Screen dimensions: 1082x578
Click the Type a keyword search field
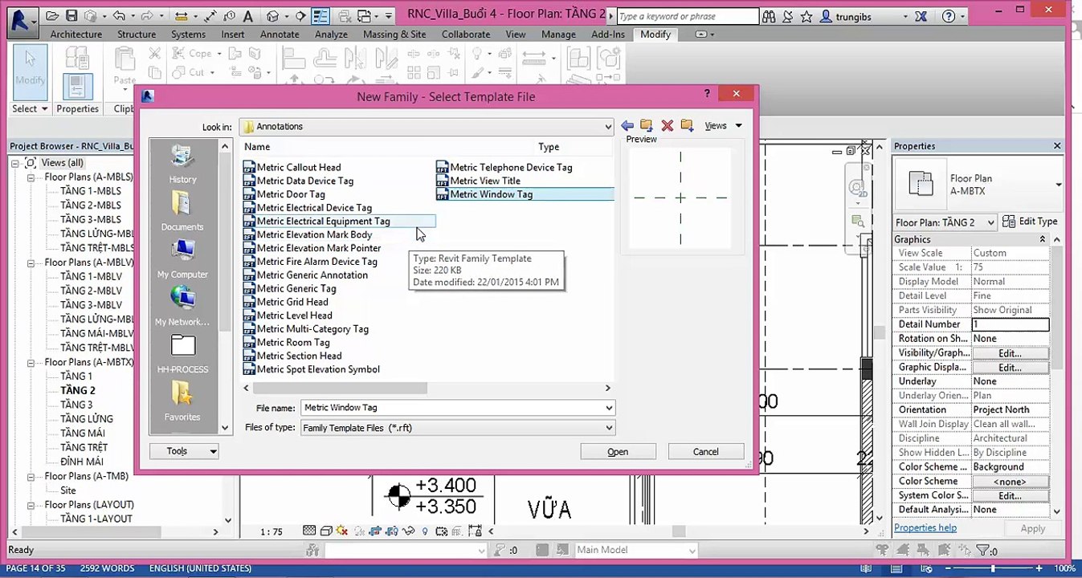(x=688, y=16)
